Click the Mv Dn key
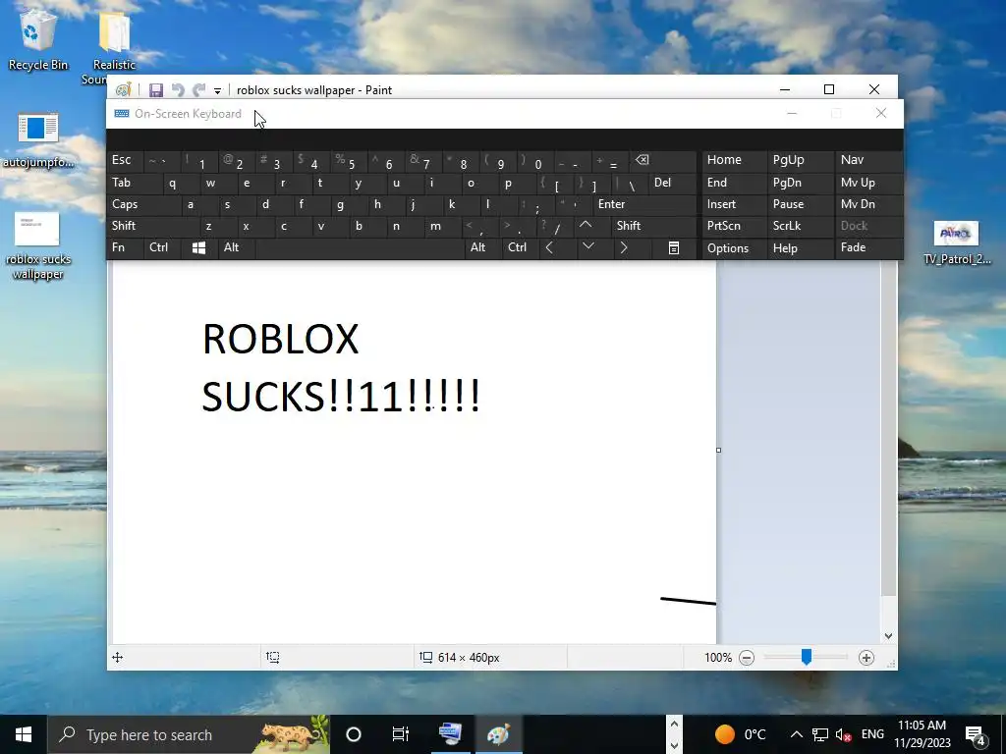Viewport: 1006px width, 754px height. pyautogui.click(x=868, y=204)
